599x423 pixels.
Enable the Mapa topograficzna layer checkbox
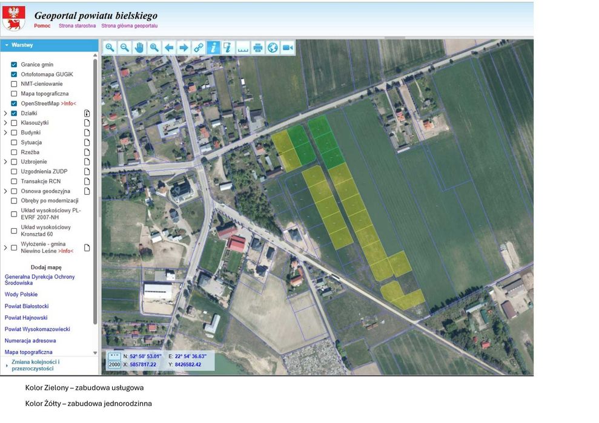click(14, 94)
